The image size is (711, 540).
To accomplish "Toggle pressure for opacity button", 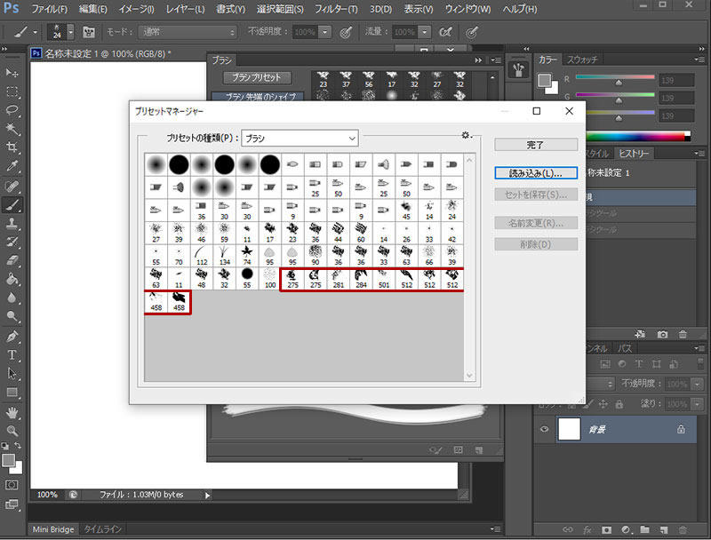I will pyautogui.click(x=346, y=32).
